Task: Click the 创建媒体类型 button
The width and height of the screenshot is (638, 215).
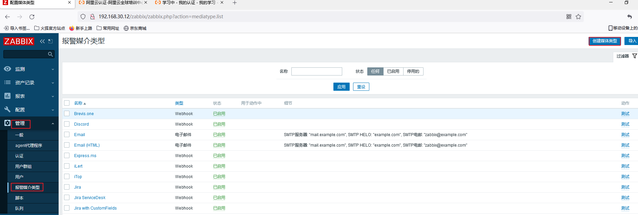Action: (605, 41)
